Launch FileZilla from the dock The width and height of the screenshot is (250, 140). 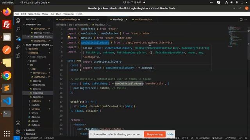tap(7, 24)
